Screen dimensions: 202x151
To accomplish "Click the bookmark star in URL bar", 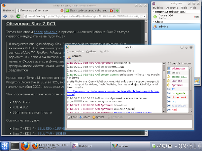I will pyautogui.click(x=141, y=16).
